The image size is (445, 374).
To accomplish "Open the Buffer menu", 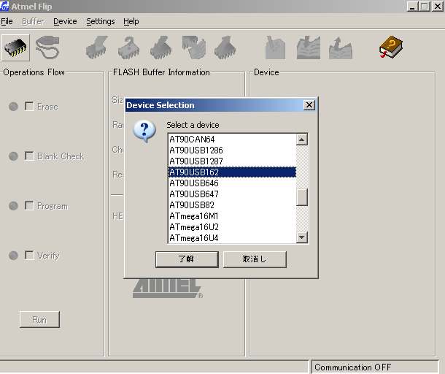I will pyautogui.click(x=34, y=21).
